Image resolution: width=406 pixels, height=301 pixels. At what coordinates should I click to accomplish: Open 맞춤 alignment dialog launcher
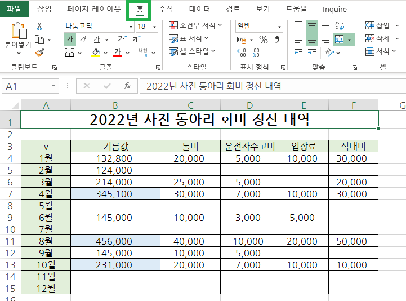[355, 68]
